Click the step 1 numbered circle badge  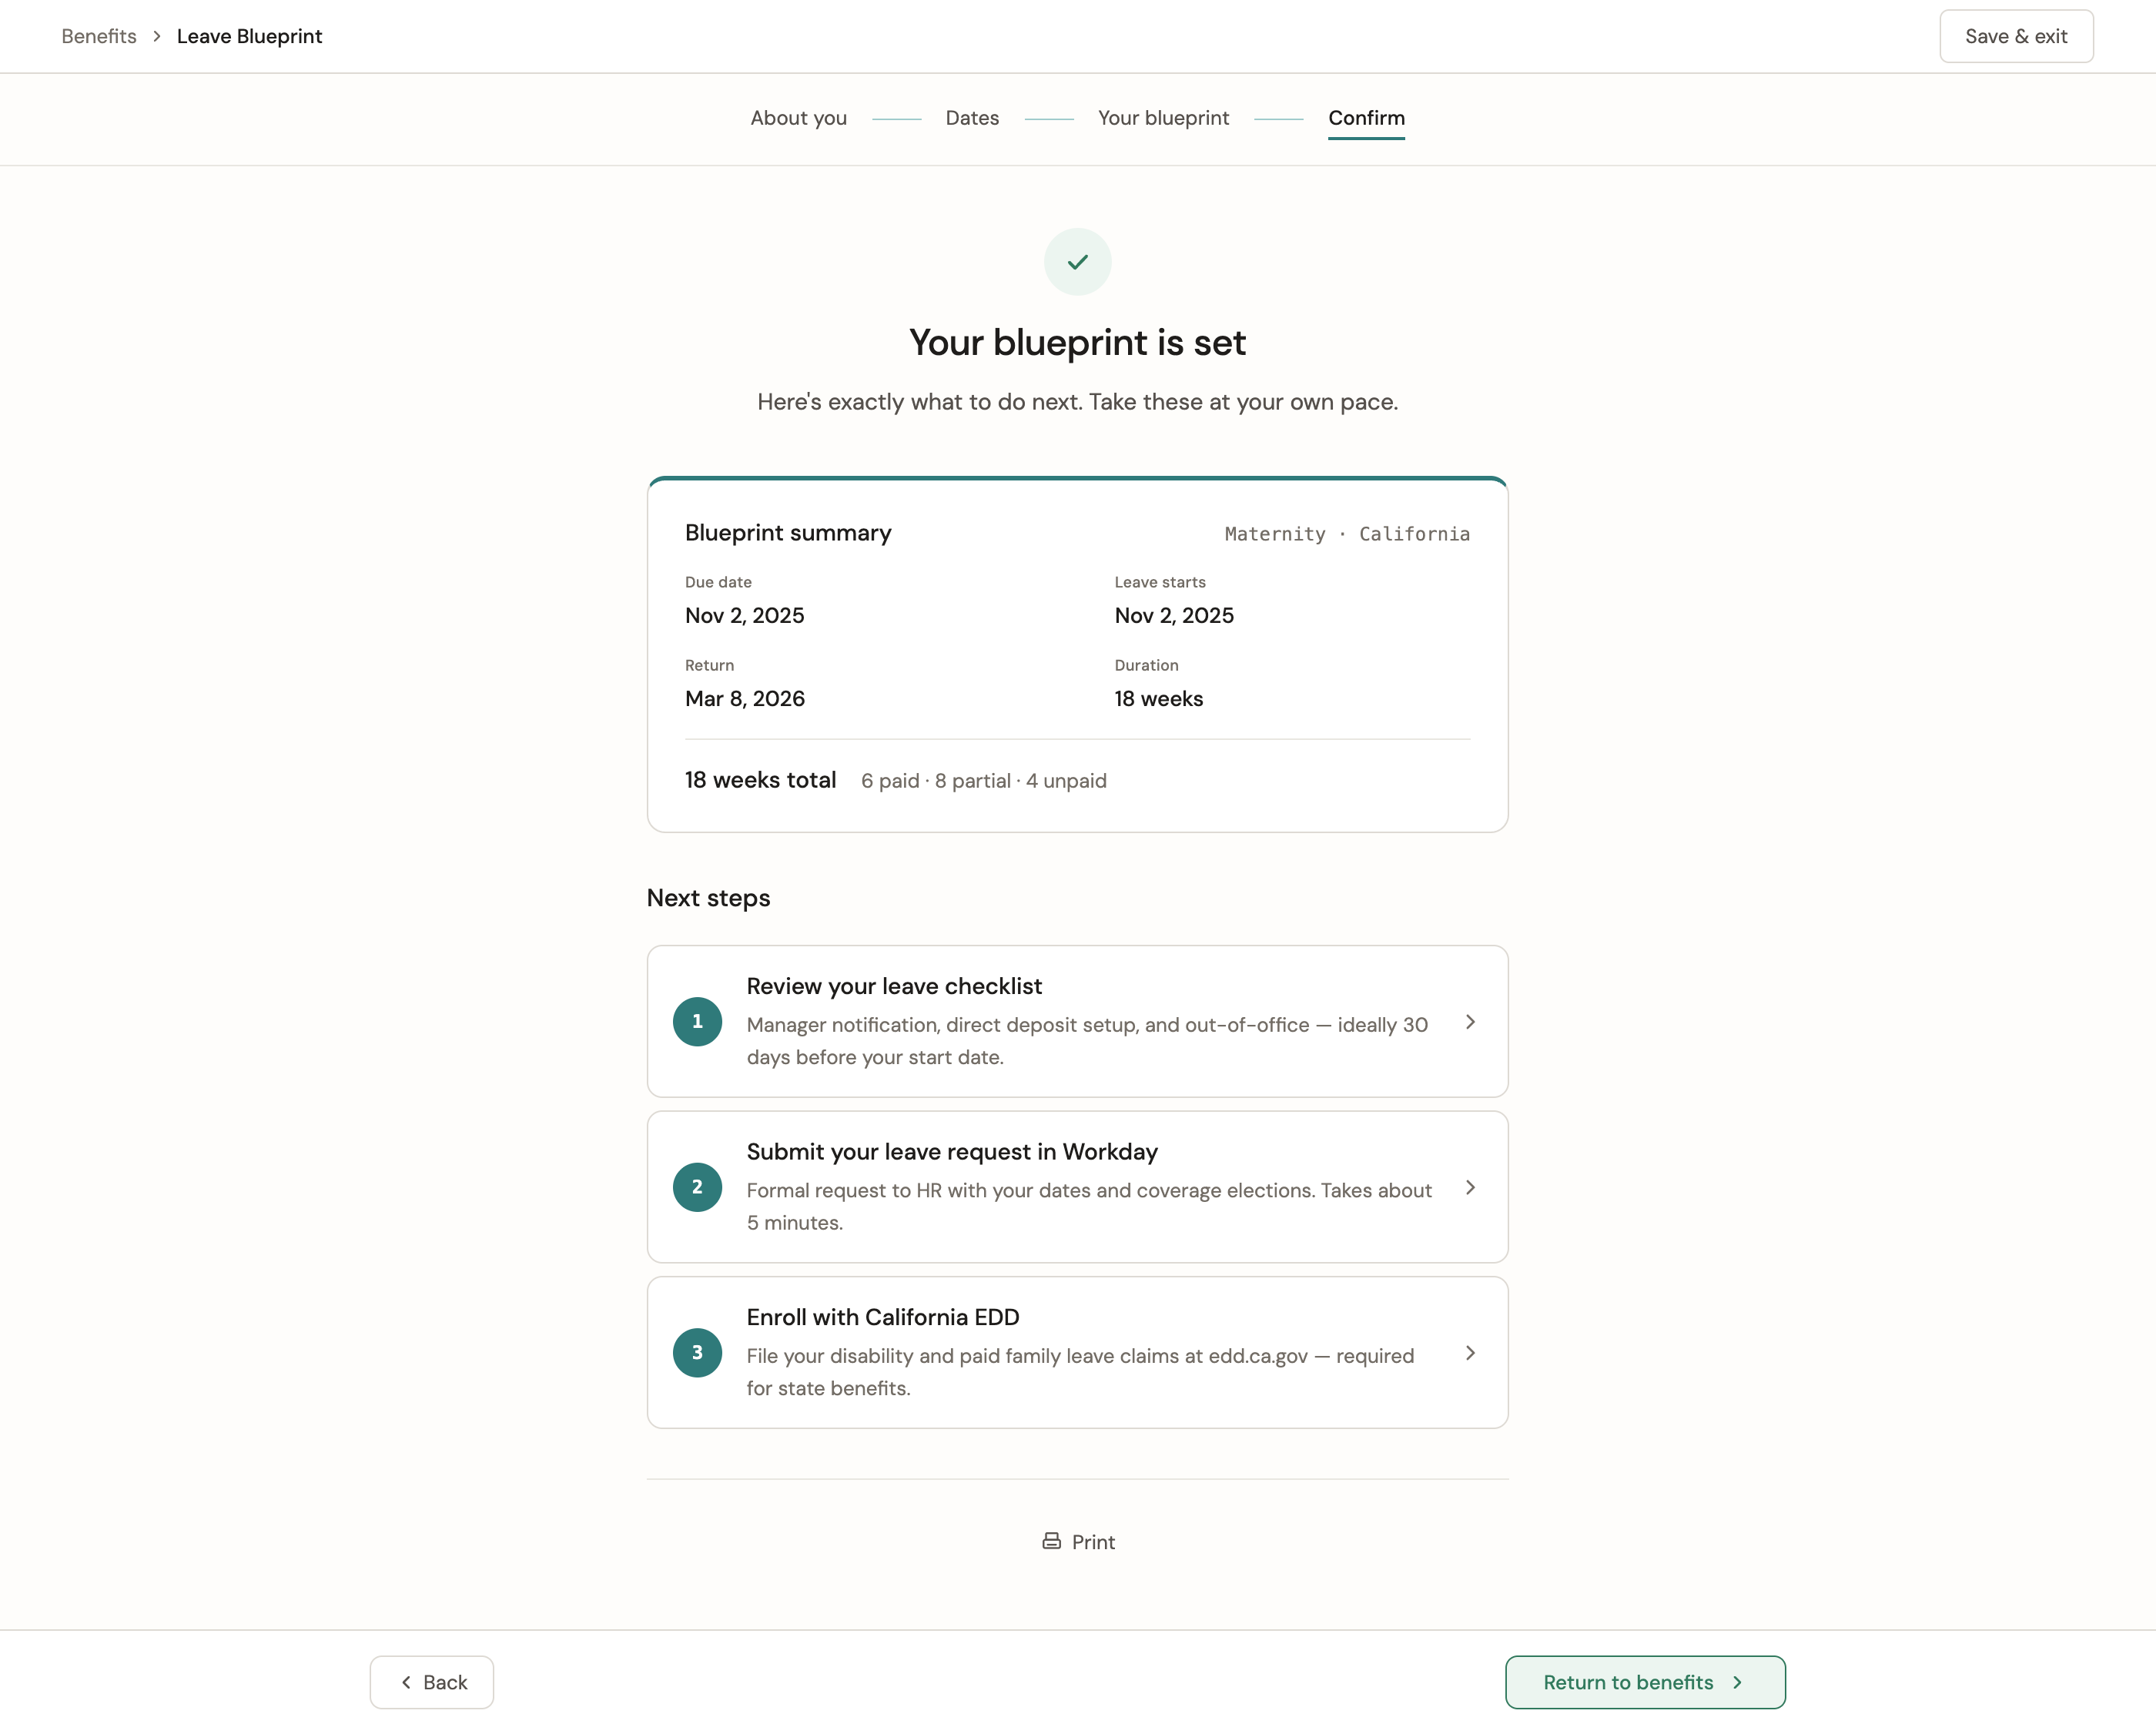697,1021
